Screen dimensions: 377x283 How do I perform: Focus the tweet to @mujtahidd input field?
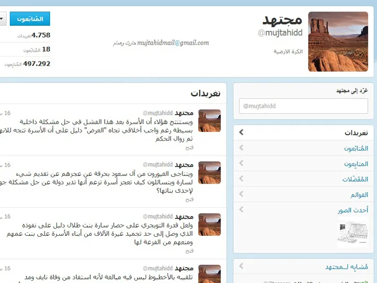tap(303, 106)
